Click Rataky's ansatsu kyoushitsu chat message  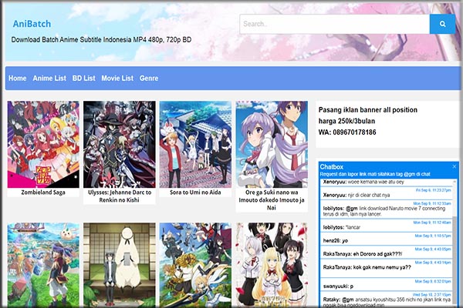click(387, 300)
